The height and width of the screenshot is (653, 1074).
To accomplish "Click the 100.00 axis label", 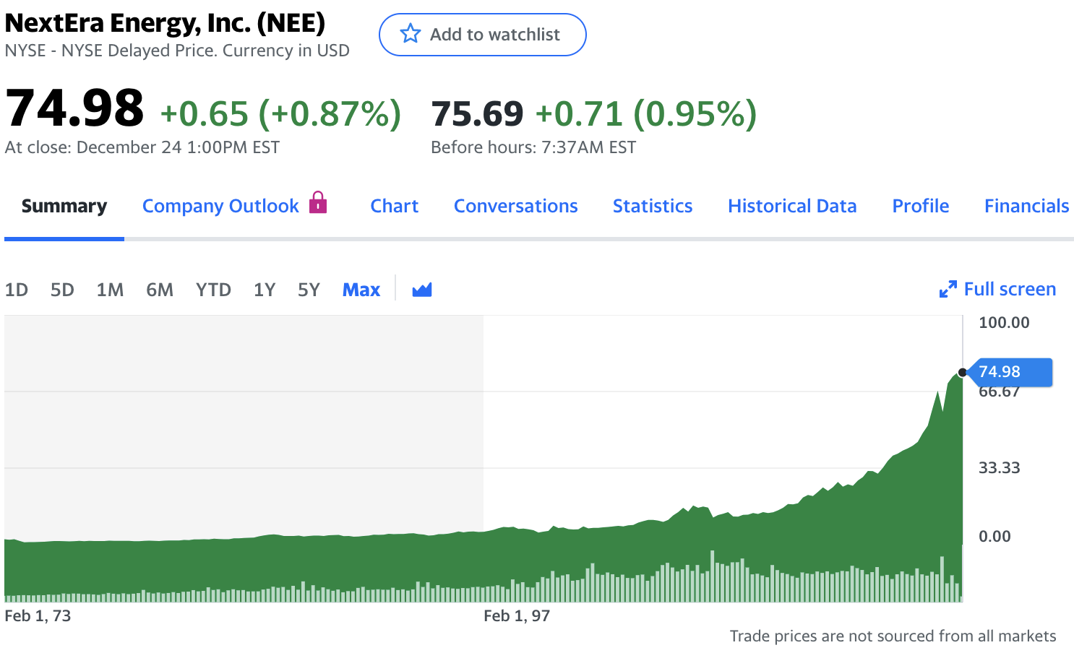I will [1004, 323].
